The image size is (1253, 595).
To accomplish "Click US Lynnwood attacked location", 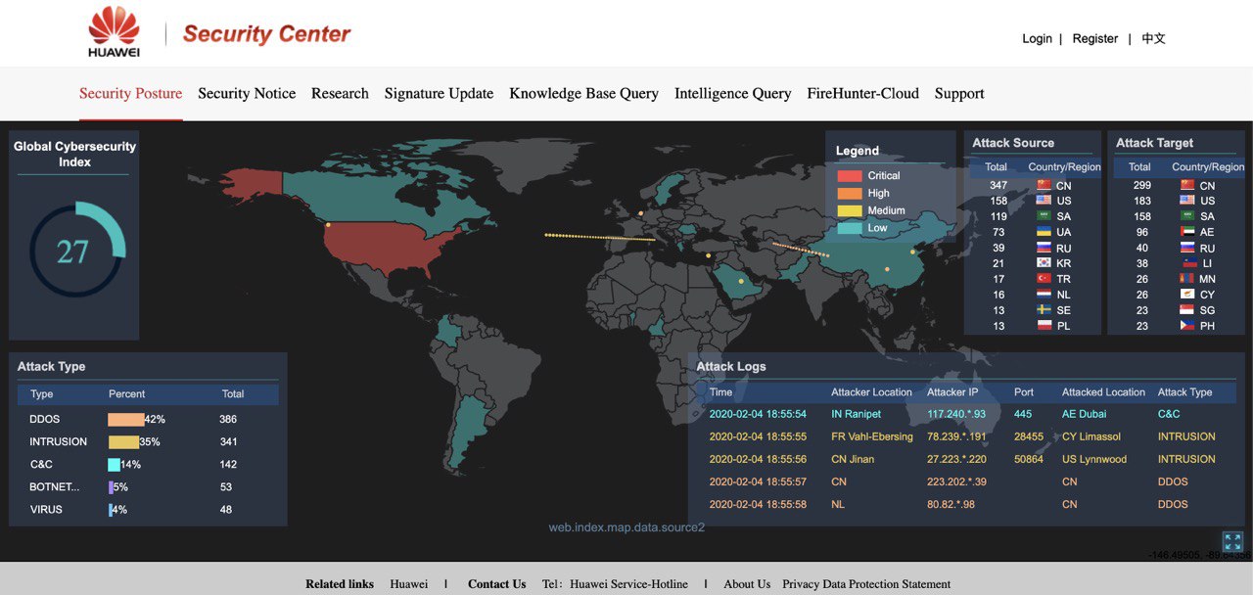I will click(x=1094, y=459).
